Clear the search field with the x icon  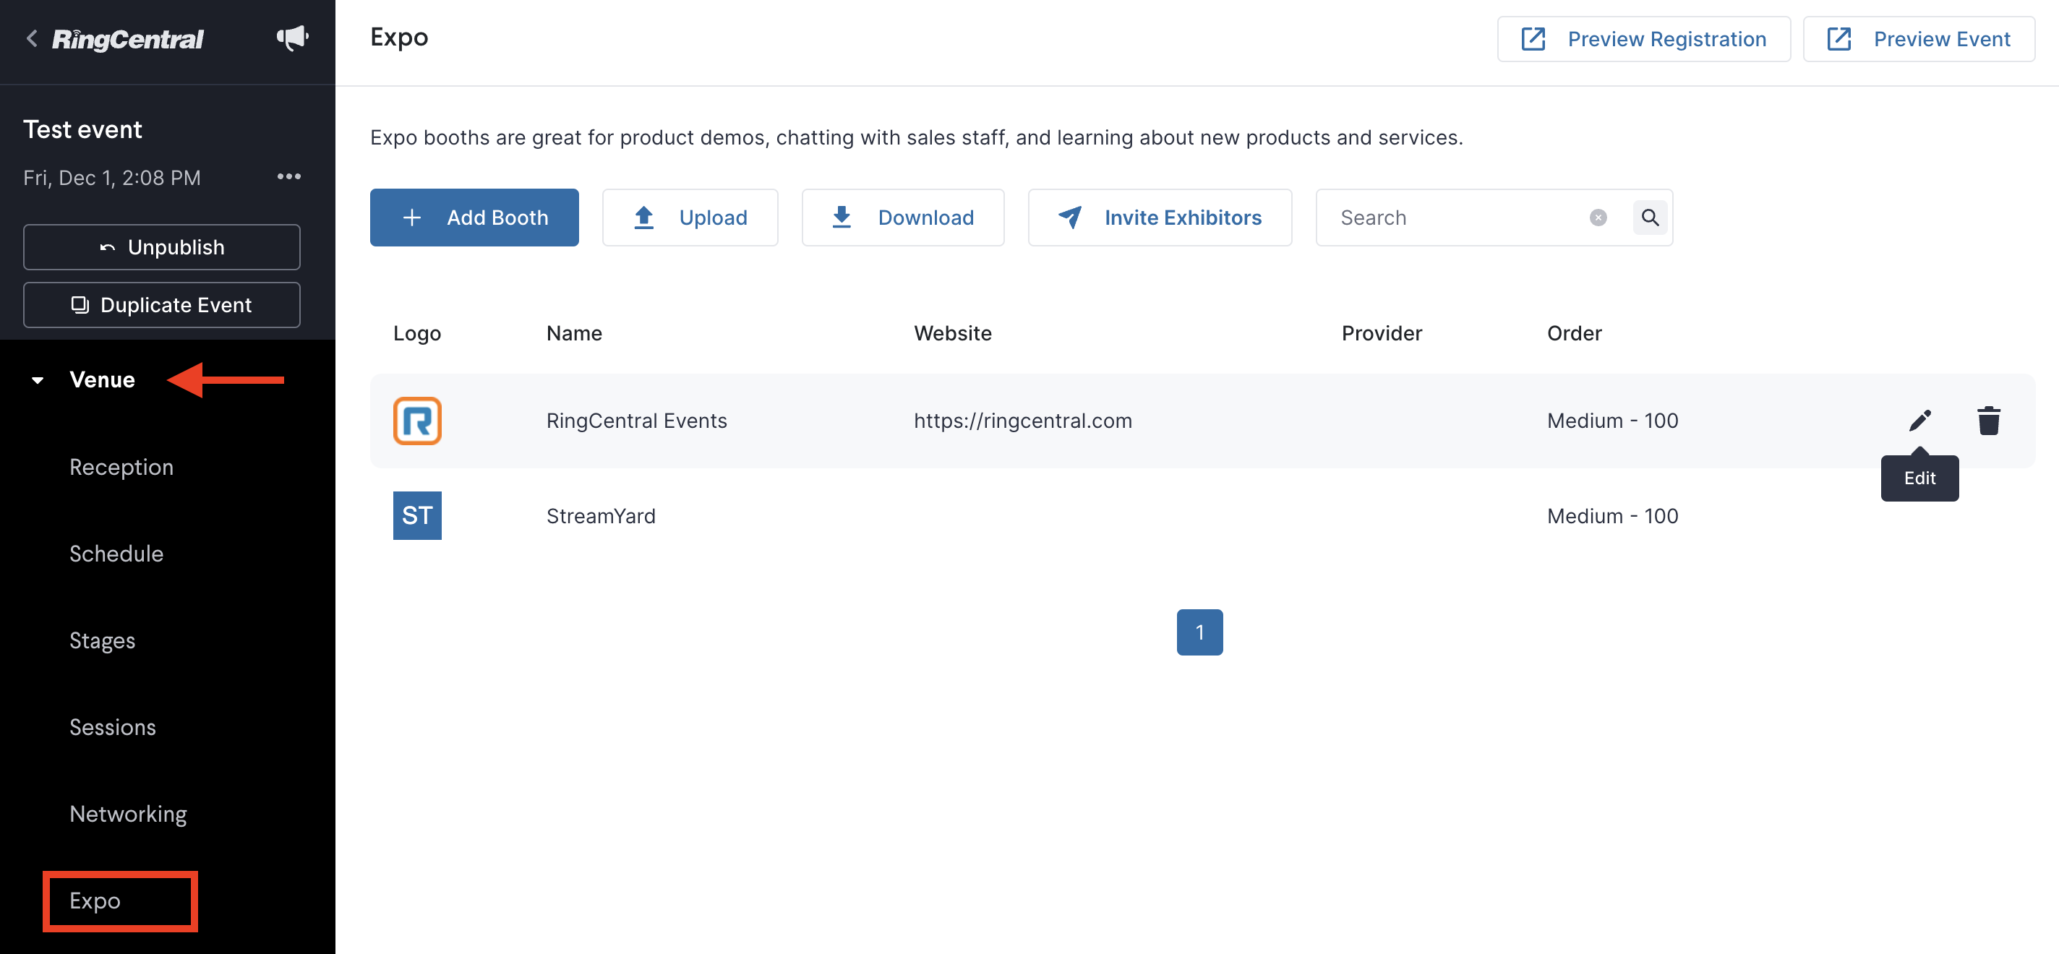(1597, 218)
